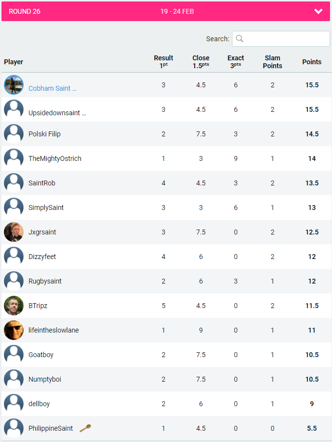The height and width of the screenshot is (442, 332).
Task: Collapse the Round 26 header chevron
Action: (x=318, y=11)
